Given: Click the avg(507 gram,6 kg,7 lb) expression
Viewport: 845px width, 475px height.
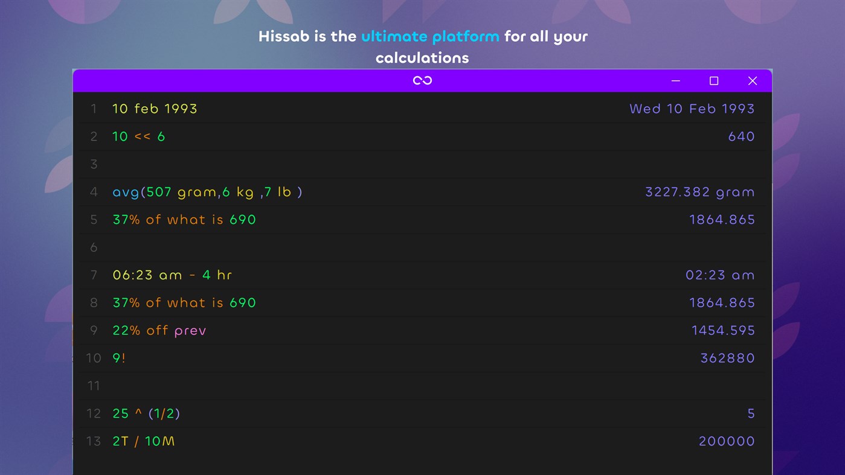Looking at the screenshot, I should 207,192.
